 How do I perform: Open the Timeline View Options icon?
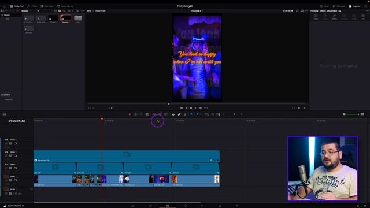[x=5, y=114]
